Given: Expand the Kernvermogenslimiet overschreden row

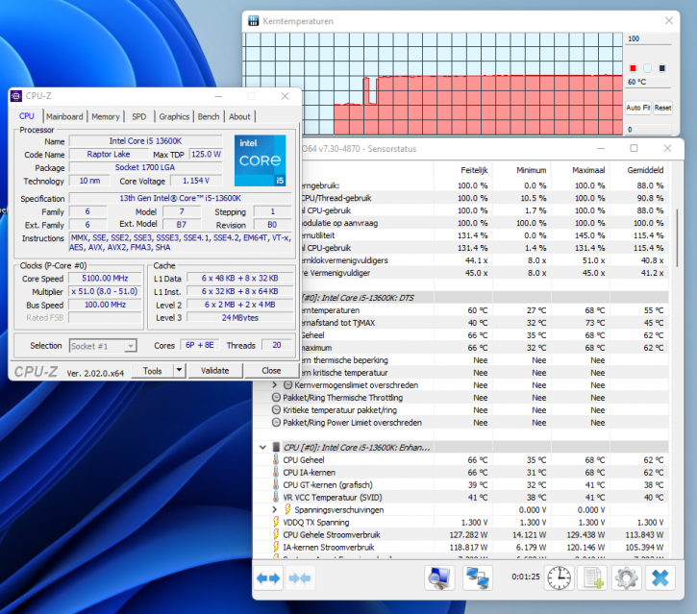Looking at the screenshot, I should [x=275, y=384].
